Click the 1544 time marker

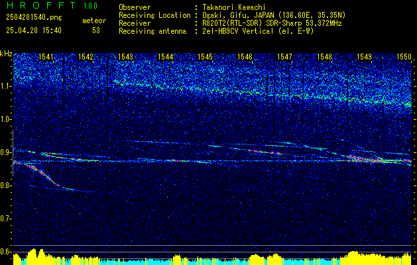click(x=166, y=56)
